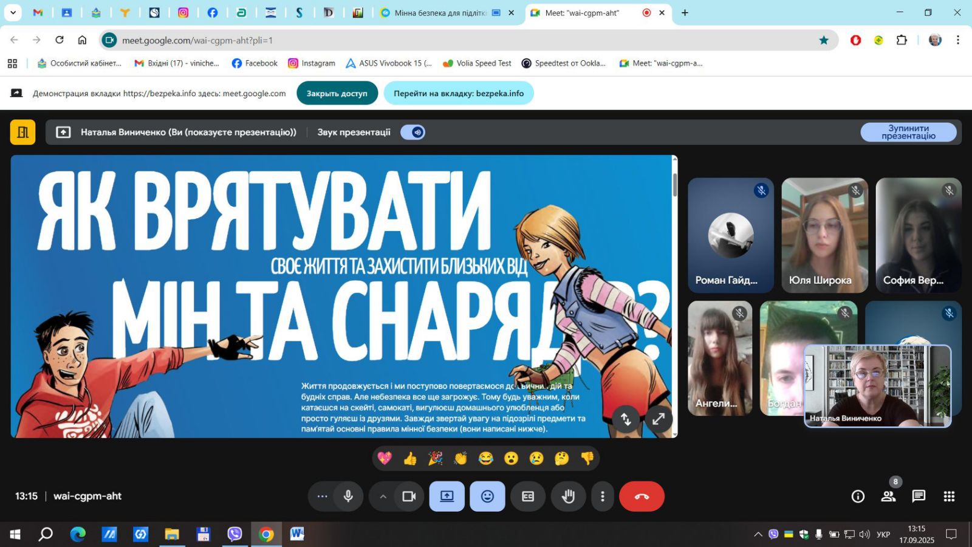Open the chat with everyone panel
The image size is (972, 547).
point(919,497)
